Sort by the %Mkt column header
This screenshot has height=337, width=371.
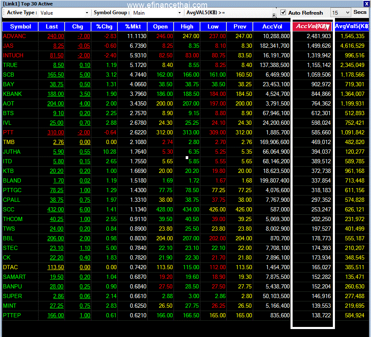(132, 26)
